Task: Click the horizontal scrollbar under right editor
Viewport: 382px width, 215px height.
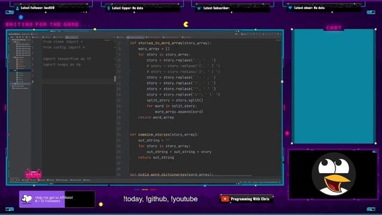Action: click(190, 176)
